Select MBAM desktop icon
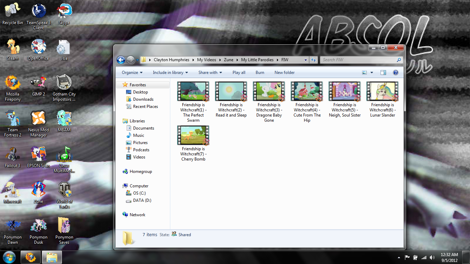 coord(64,121)
